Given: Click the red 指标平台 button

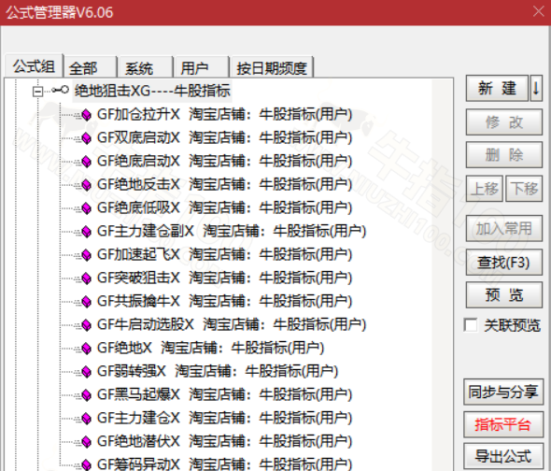Looking at the screenshot, I should [x=503, y=424].
